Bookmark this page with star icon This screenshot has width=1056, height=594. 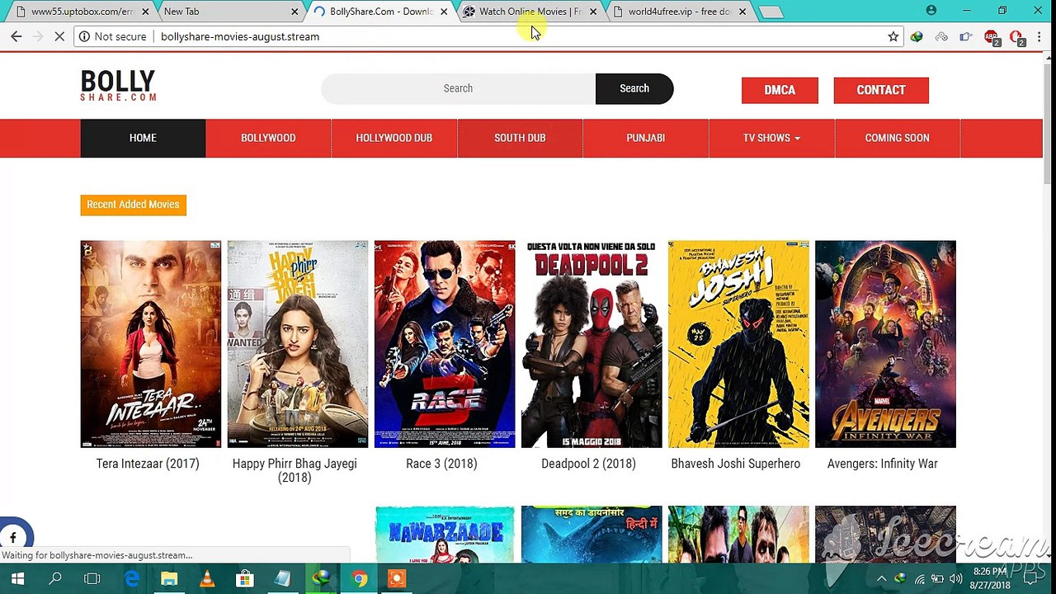[x=893, y=36]
